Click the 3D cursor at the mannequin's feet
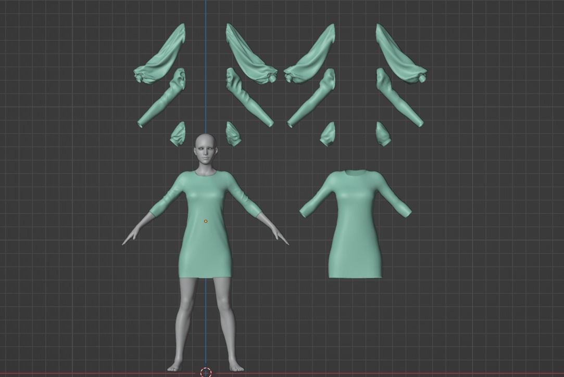564x377 pixels. (x=206, y=372)
